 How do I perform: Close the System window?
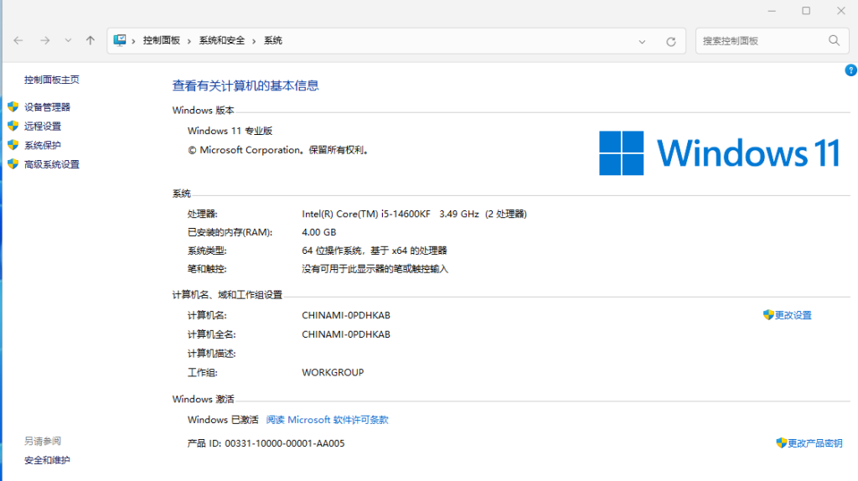tap(841, 11)
